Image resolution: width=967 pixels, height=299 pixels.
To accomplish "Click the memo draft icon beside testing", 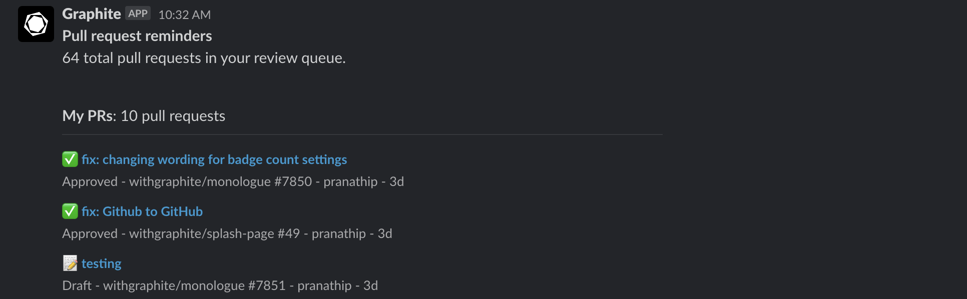I will tap(70, 263).
